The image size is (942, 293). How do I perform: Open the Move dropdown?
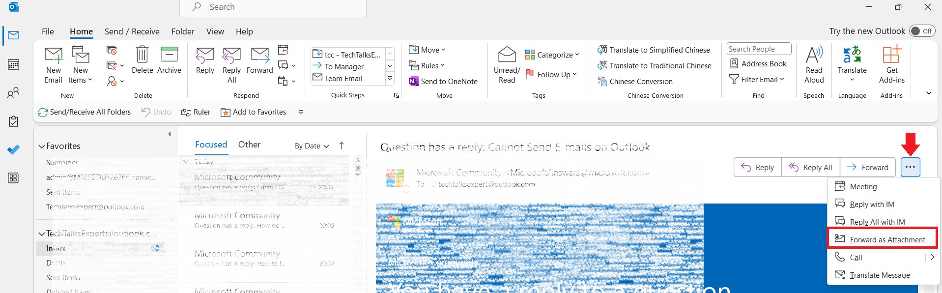click(x=427, y=50)
